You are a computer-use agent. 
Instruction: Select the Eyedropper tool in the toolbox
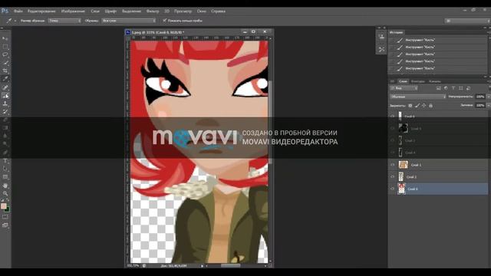5,79
